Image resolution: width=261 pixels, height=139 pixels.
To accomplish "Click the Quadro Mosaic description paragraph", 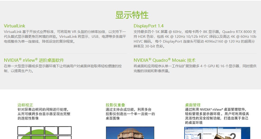I will click(195, 68).
